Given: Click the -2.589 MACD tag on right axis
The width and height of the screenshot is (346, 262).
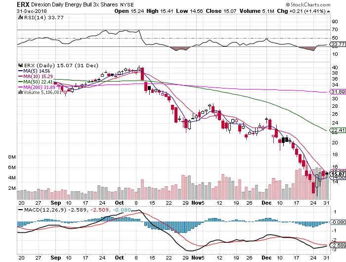Looking at the screenshot, I should 338,246.
